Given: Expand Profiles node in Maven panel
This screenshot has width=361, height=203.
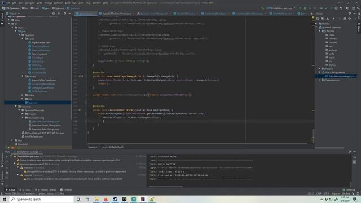Looking at the screenshot, I should pyautogui.click(x=316, y=24).
